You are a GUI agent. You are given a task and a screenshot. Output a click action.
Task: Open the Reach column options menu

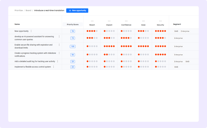pos(92,21)
